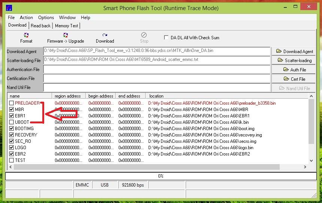322x203 pixels.
Task: Minimize the Smart Phone Flash Tool window
Action: click(x=285, y=7)
